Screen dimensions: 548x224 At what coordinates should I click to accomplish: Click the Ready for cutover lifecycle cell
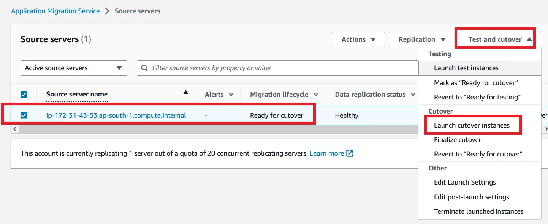(277, 115)
